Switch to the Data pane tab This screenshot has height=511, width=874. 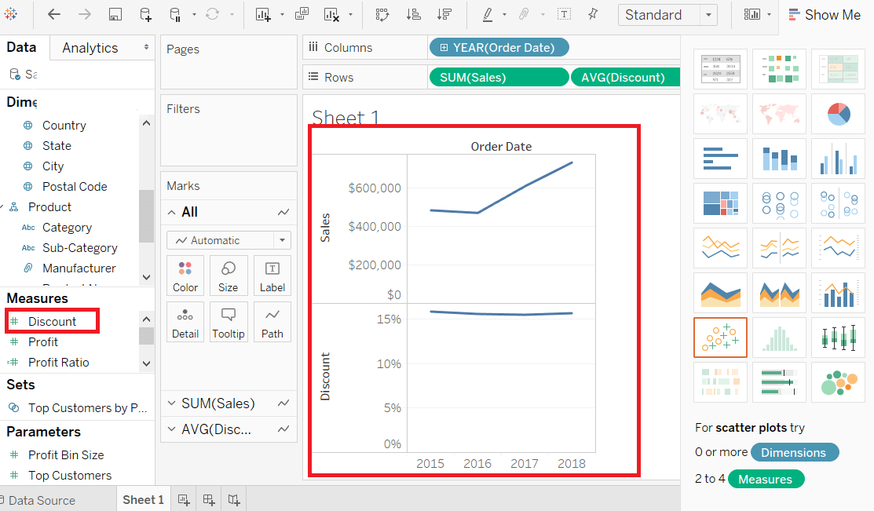(x=21, y=47)
